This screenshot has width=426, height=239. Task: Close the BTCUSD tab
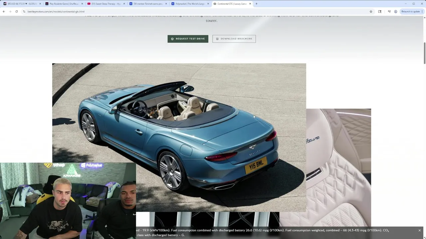point(40,4)
